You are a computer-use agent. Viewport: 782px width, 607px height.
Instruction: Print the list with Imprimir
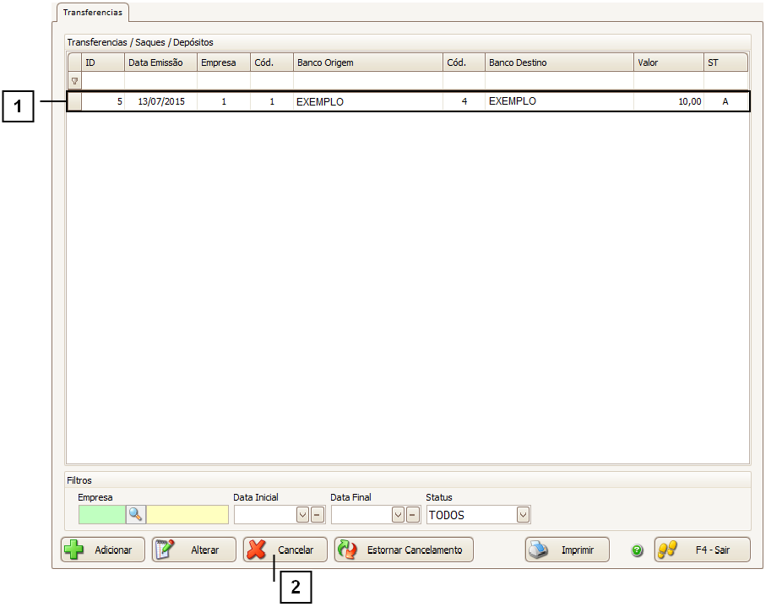(567, 550)
